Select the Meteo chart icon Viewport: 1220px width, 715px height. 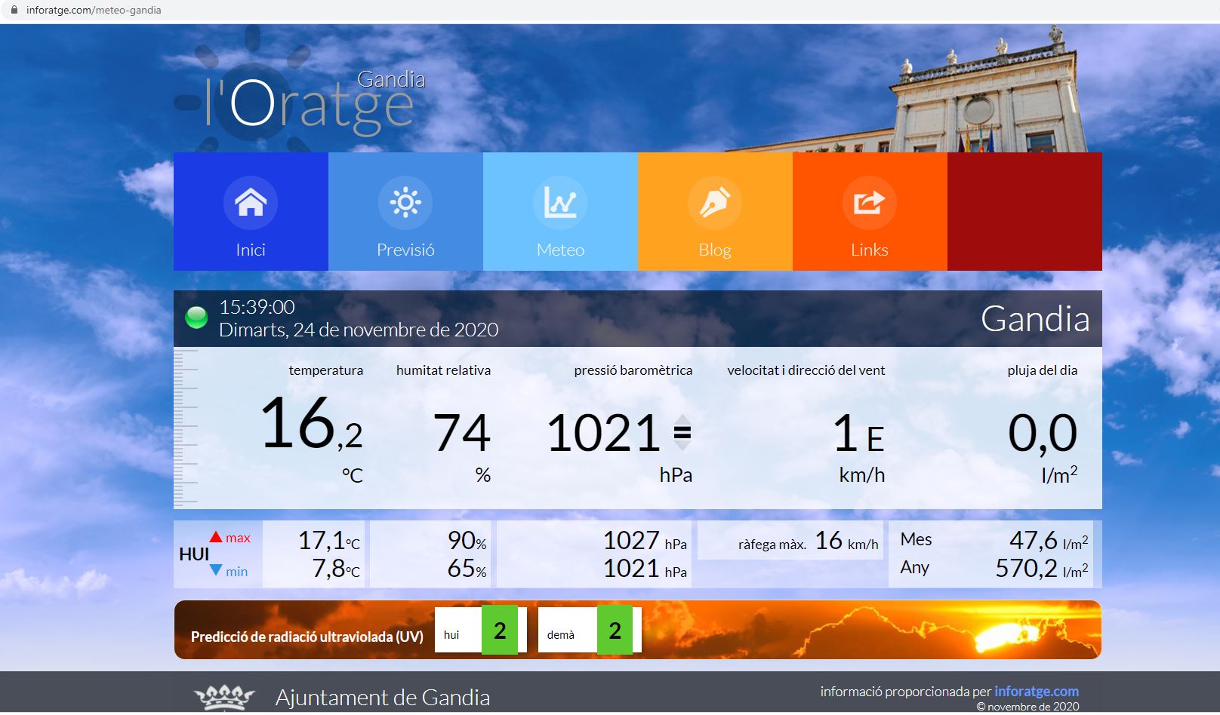pyautogui.click(x=560, y=202)
